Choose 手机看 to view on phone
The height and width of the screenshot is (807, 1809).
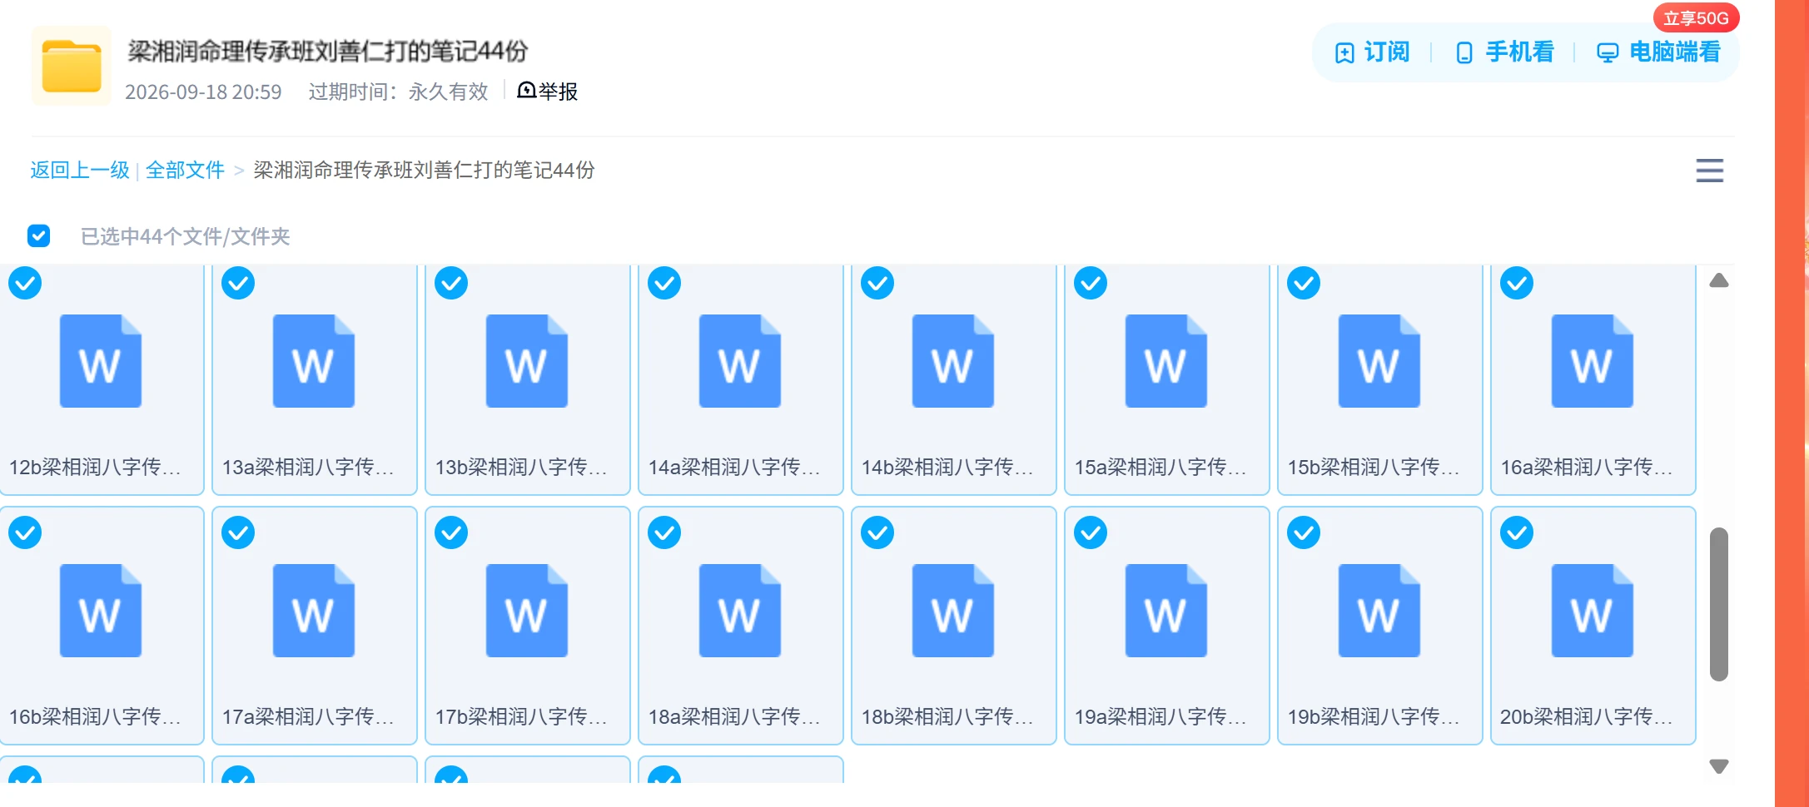(x=1504, y=52)
